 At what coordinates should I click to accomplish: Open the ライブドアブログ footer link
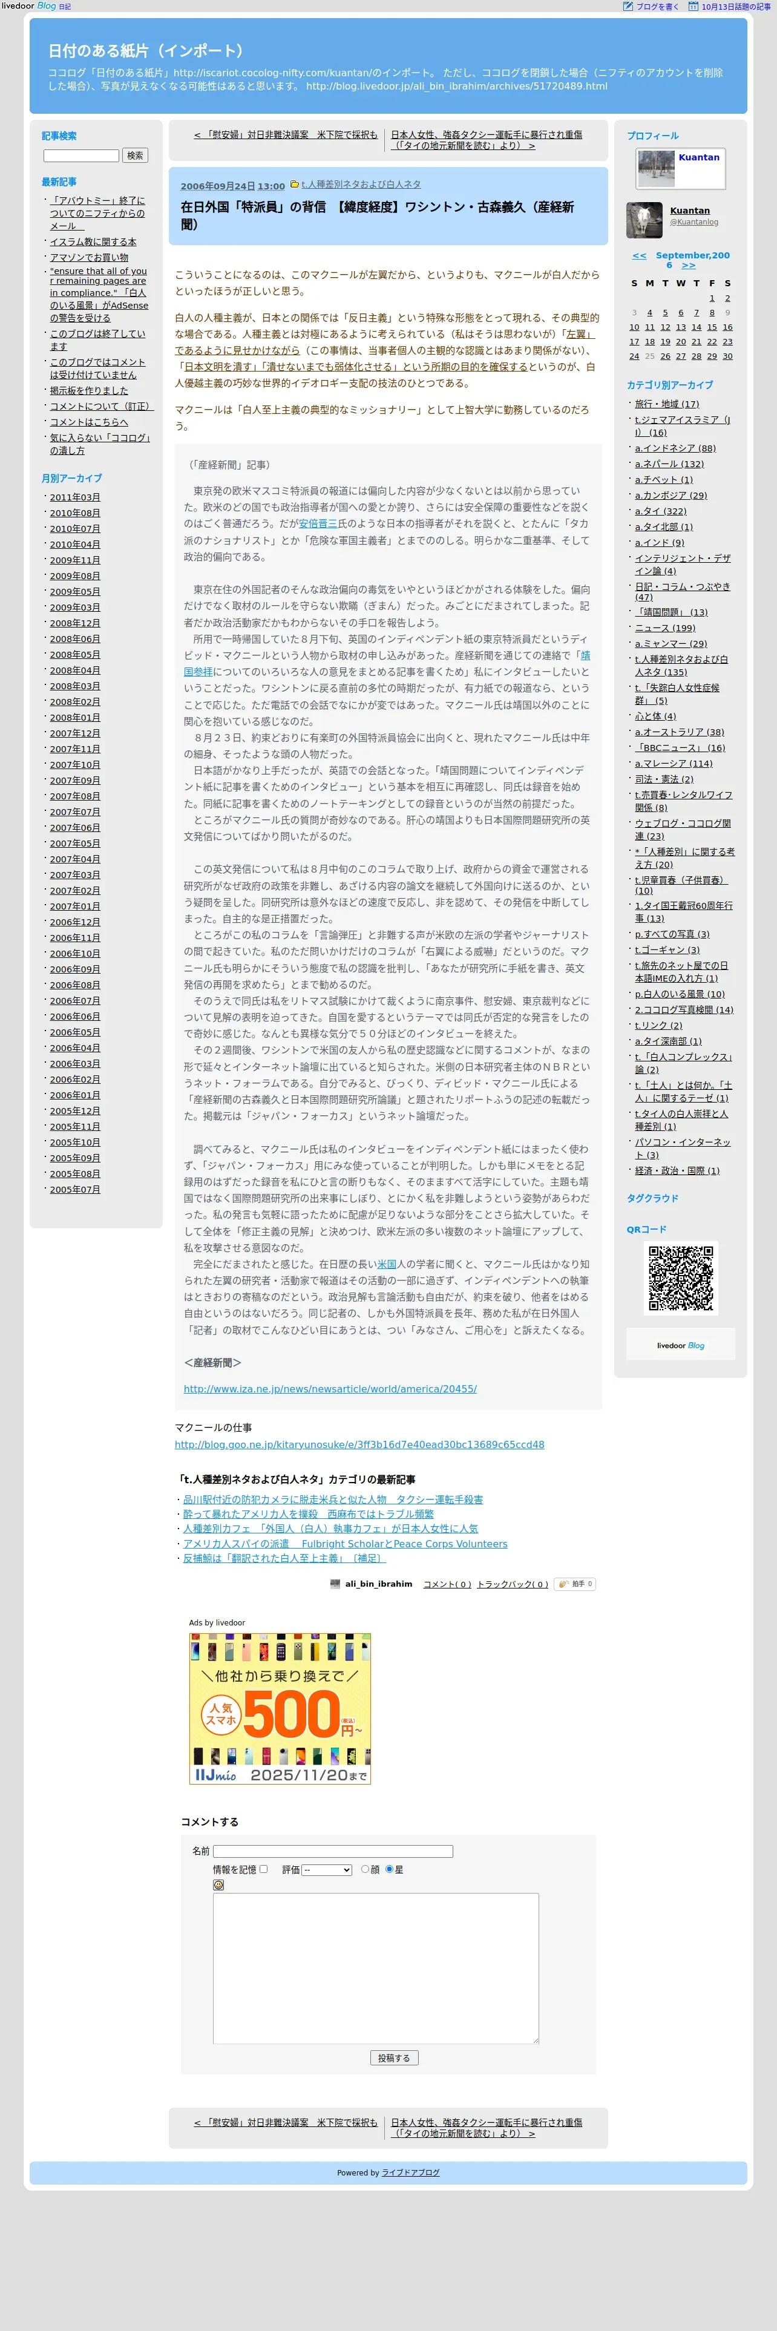click(x=411, y=2172)
